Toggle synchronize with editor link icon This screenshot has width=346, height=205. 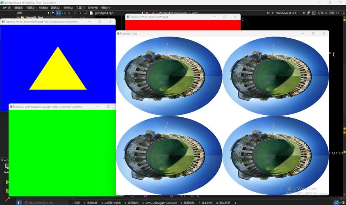[59, 13]
